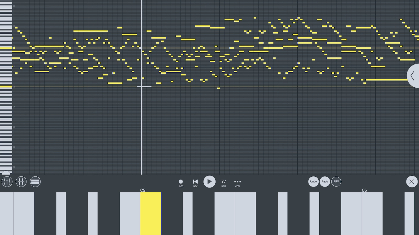The height and width of the screenshot is (235, 419).
Task: Tap the B4 white key left of the yellow key
Action: click(130, 214)
